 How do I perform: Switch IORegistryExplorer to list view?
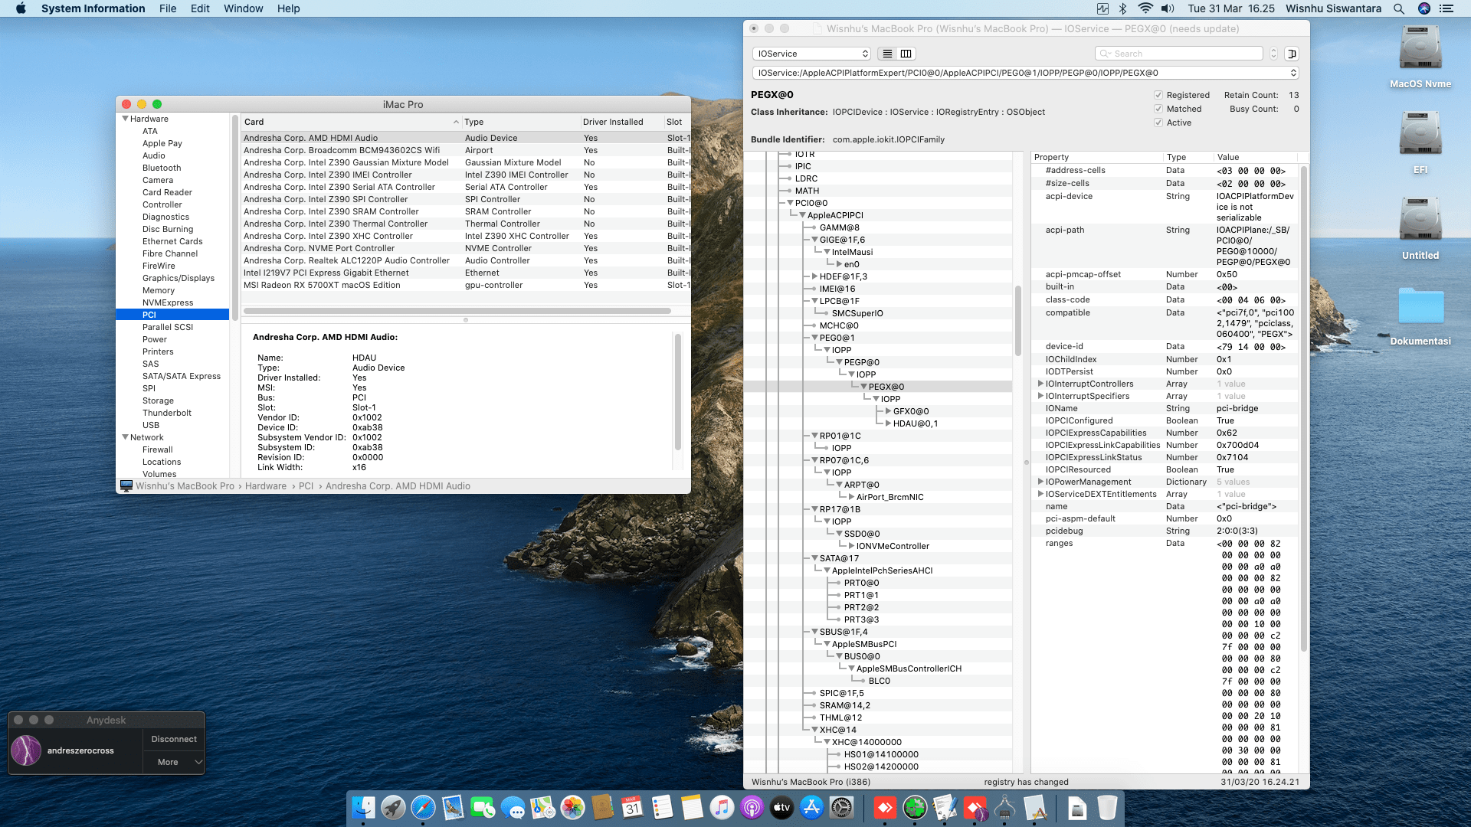887,54
